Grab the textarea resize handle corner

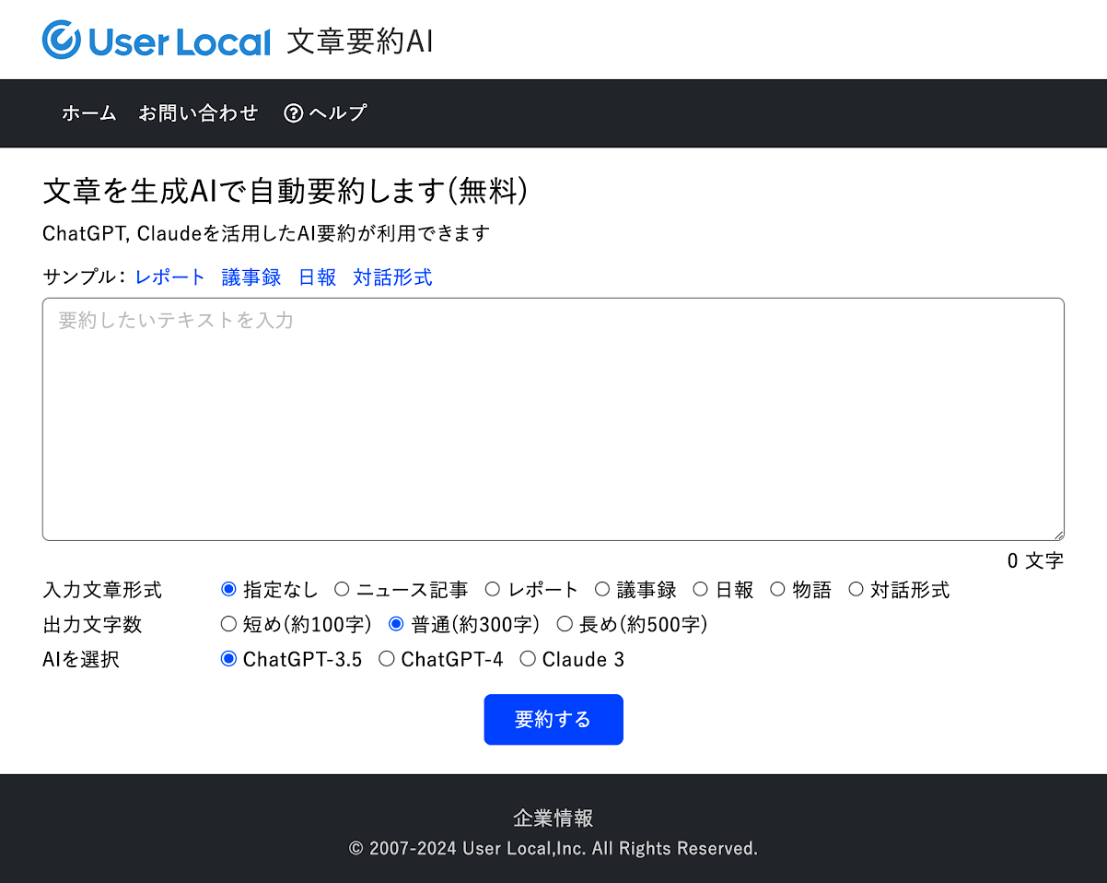1059,536
